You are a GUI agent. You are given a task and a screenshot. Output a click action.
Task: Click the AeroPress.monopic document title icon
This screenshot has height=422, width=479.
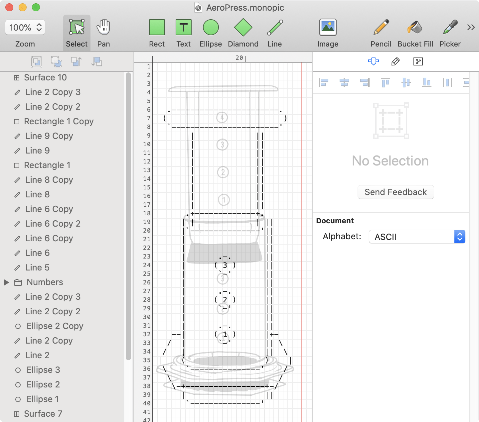pyautogui.click(x=198, y=8)
